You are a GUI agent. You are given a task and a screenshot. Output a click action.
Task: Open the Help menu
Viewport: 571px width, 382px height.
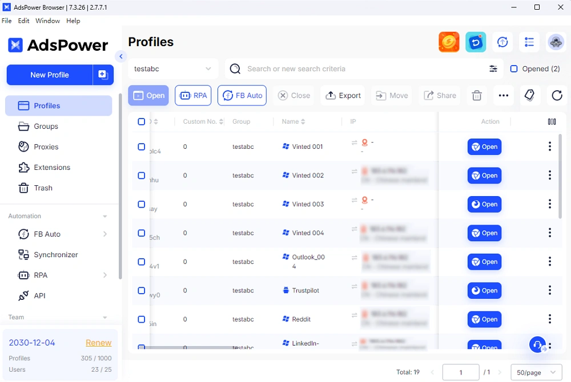[x=73, y=21]
